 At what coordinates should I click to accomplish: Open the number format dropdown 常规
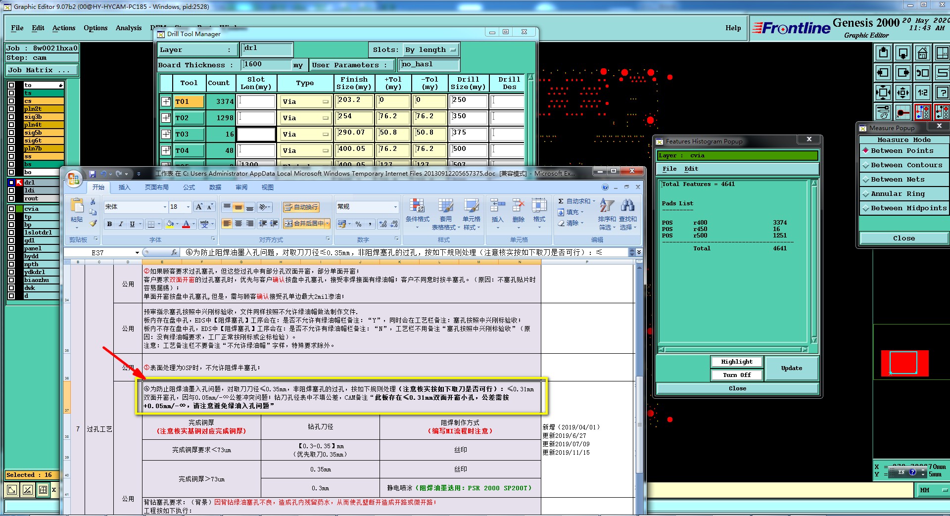[395, 207]
